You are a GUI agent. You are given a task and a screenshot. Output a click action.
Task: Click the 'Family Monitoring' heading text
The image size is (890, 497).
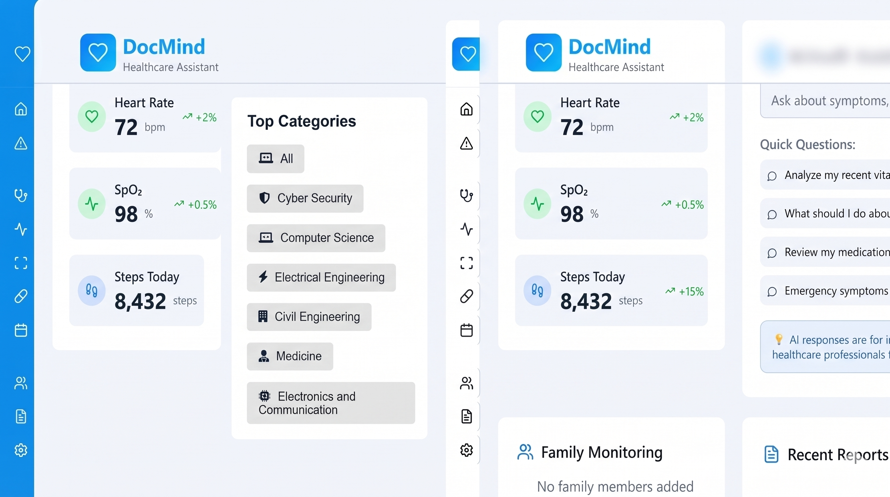602,452
